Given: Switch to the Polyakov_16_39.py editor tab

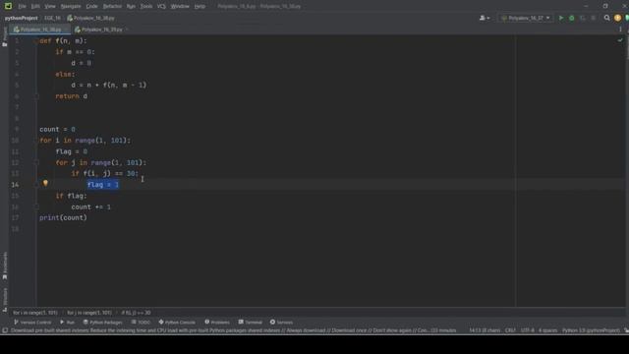Looking at the screenshot, I should point(98,29).
